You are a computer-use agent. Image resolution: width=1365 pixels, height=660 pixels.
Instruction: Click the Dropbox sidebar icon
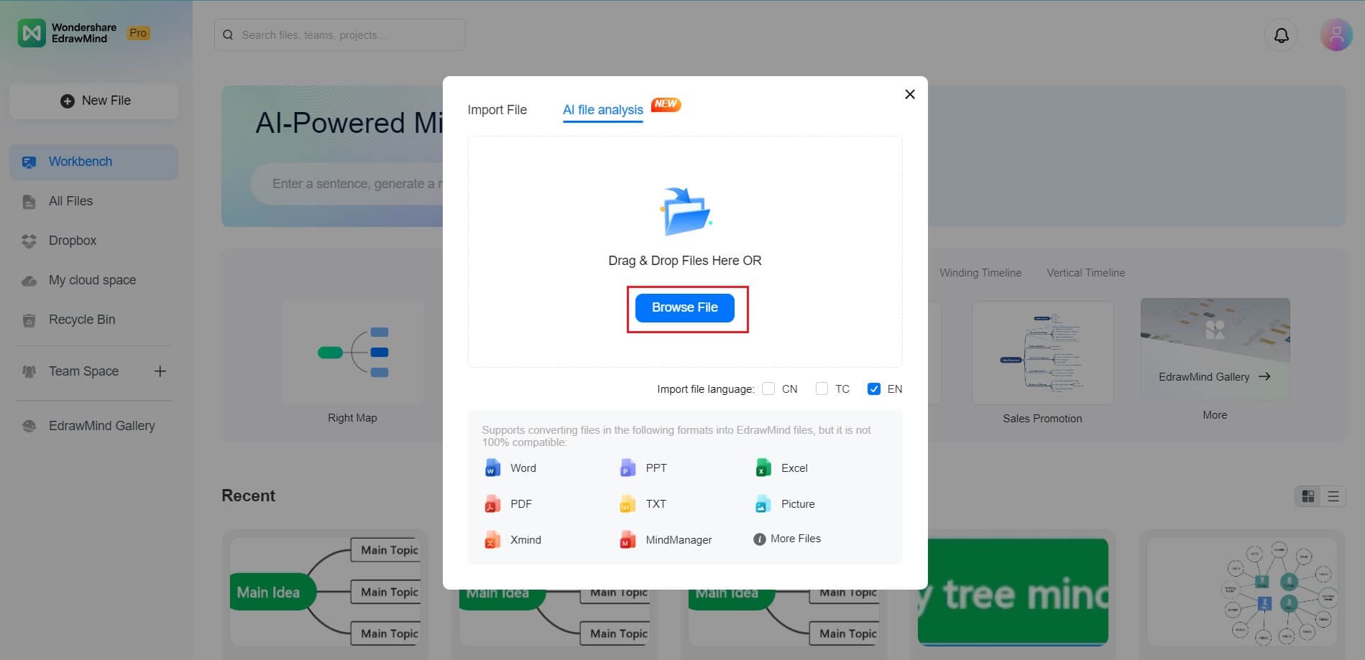tap(29, 241)
